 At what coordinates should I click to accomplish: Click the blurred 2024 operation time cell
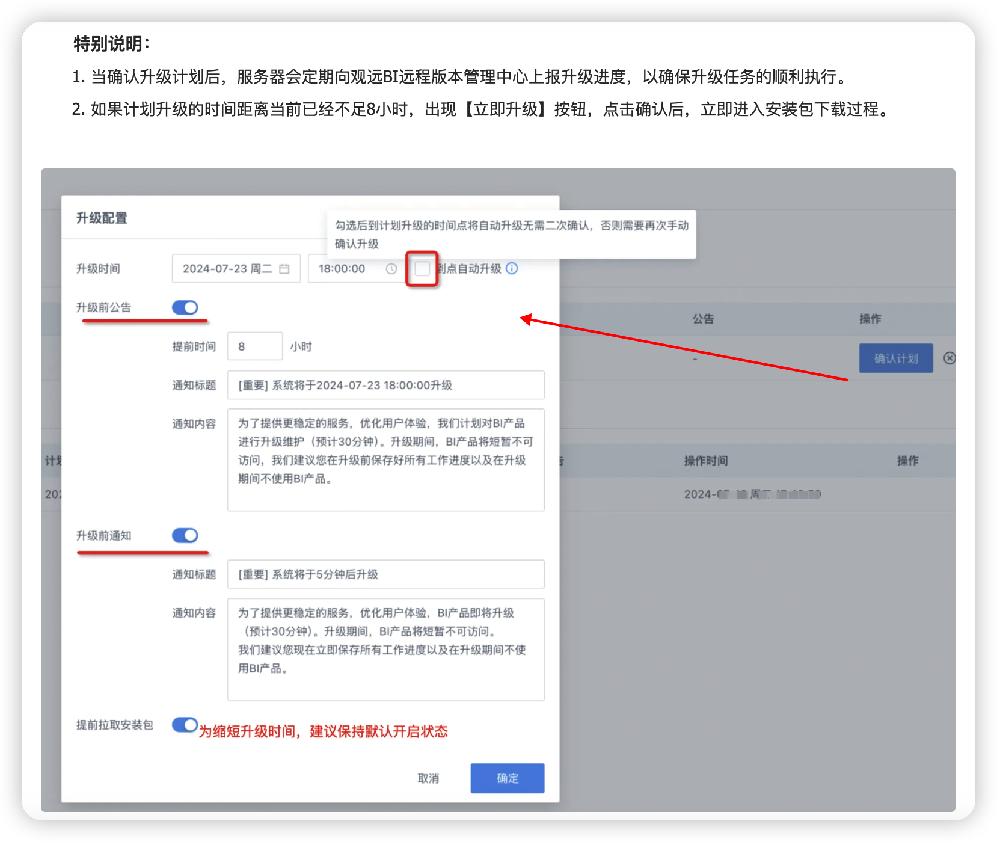[752, 494]
